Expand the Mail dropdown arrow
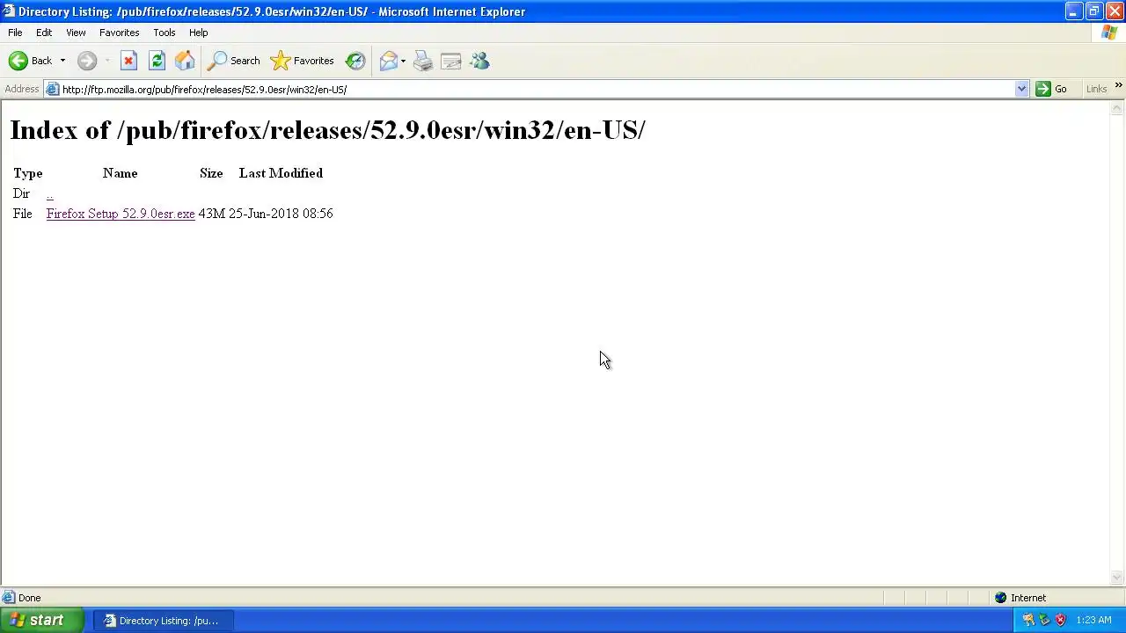Image resolution: width=1126 pixels, height=633 pixels. [x=403, y=61]
